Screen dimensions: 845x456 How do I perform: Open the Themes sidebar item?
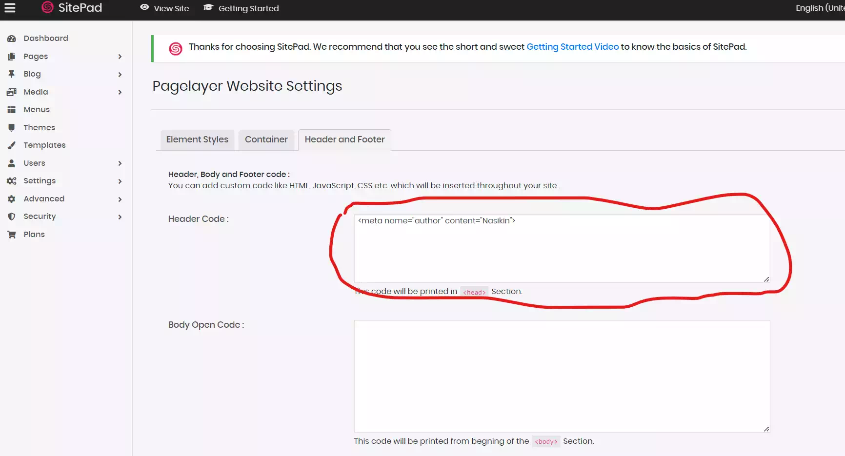pyautogui.click(x=39, y=127)
